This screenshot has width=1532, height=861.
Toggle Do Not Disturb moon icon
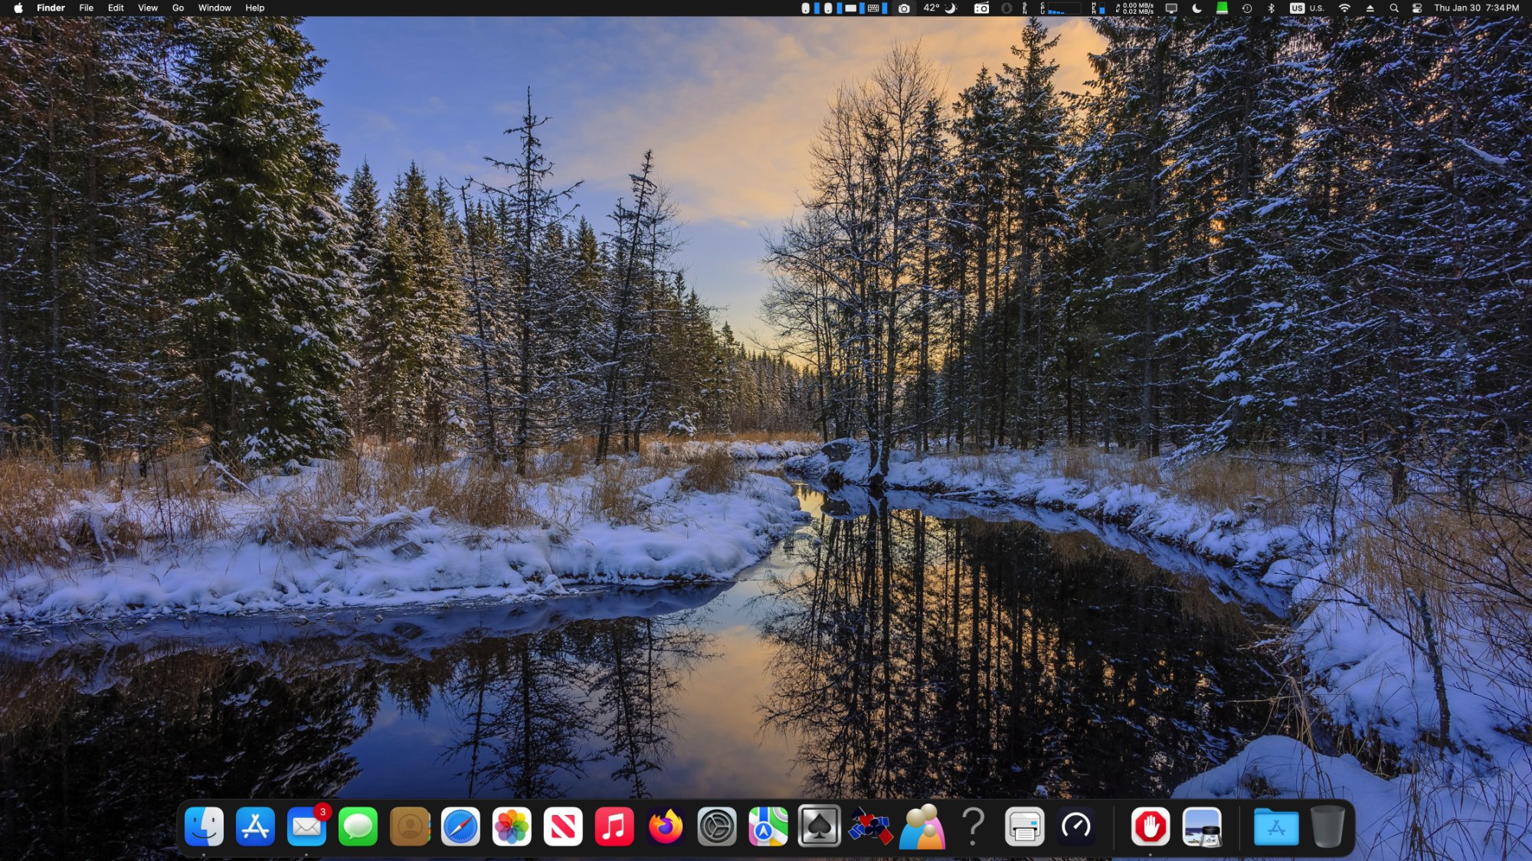[x=1196, y=8]
